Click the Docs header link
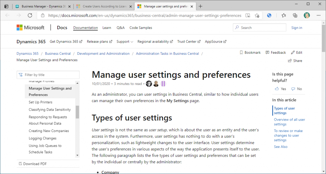The image size is (326, 174). (62, 28)
